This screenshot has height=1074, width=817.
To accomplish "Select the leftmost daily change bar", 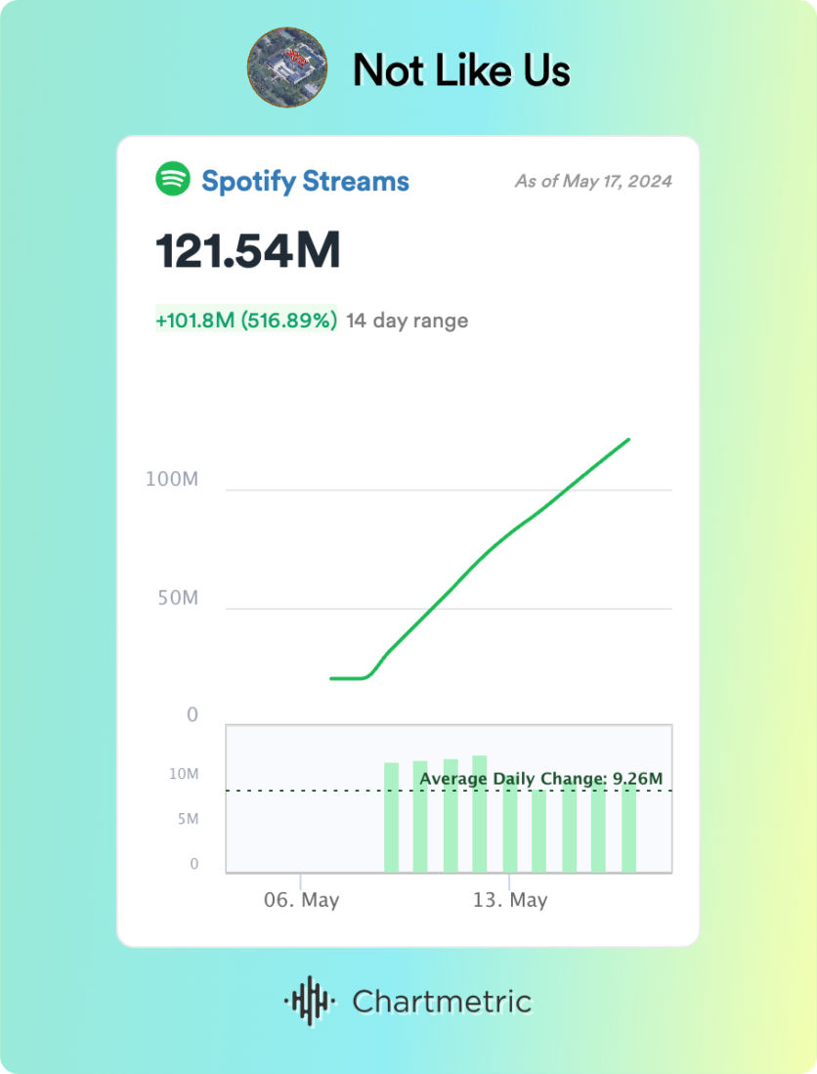I will 391,817.
